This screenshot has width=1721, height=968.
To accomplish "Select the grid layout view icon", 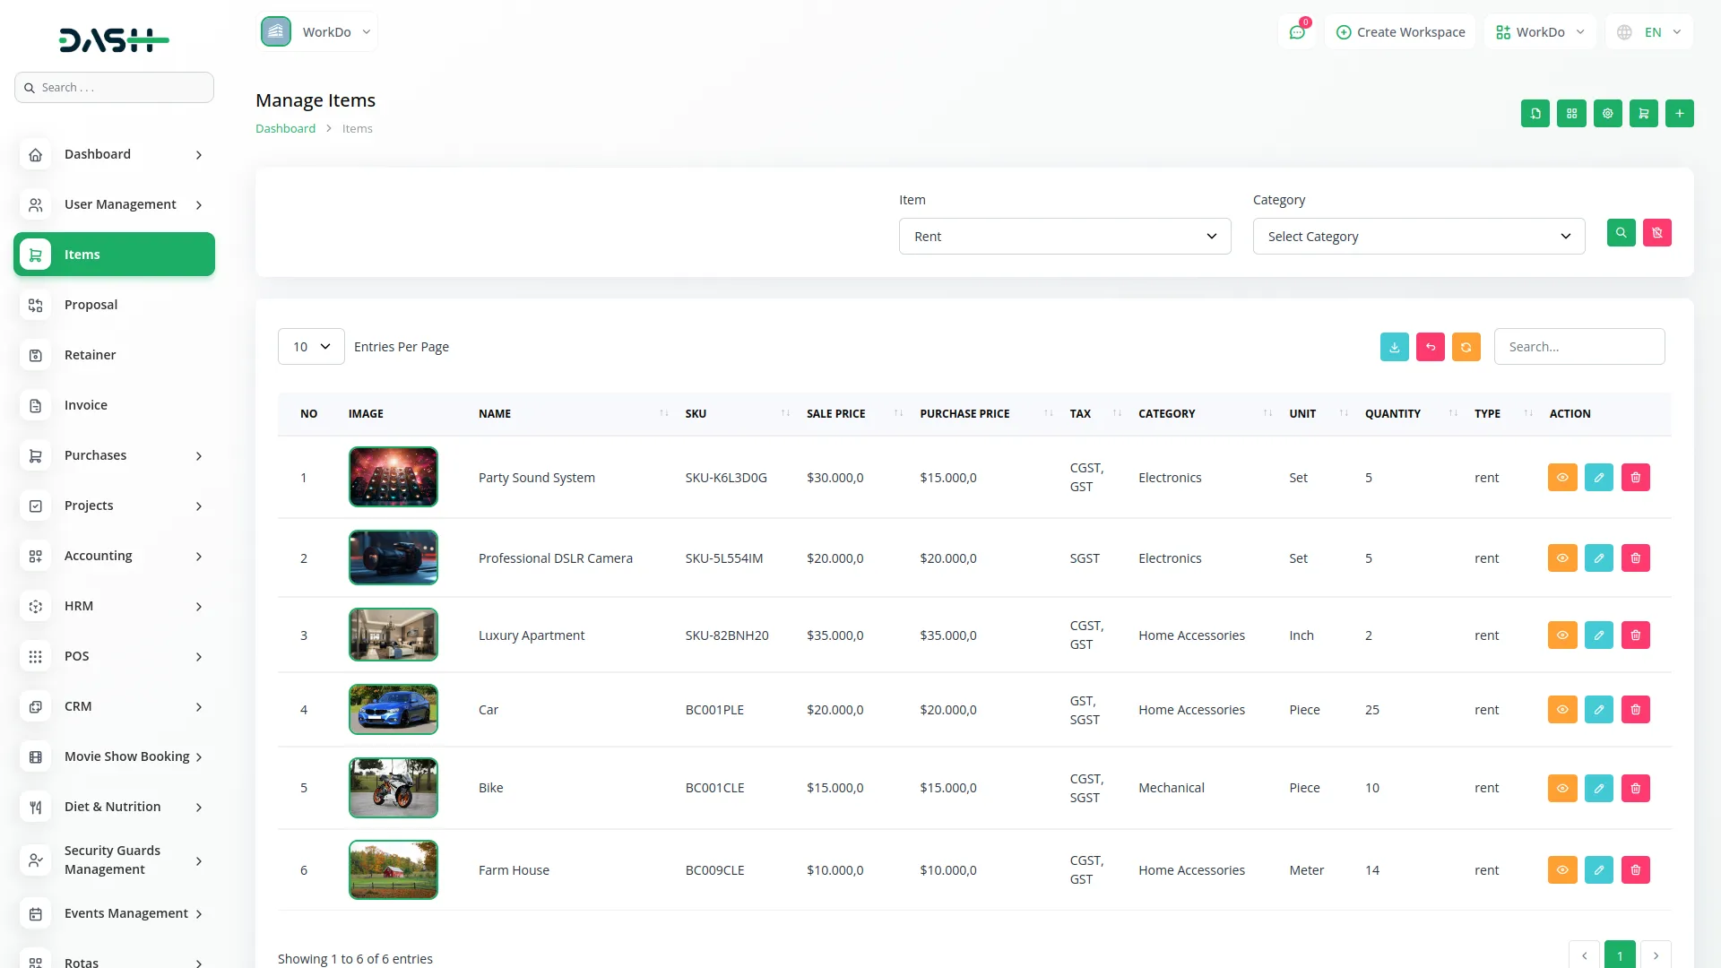I will [1571, 114].
